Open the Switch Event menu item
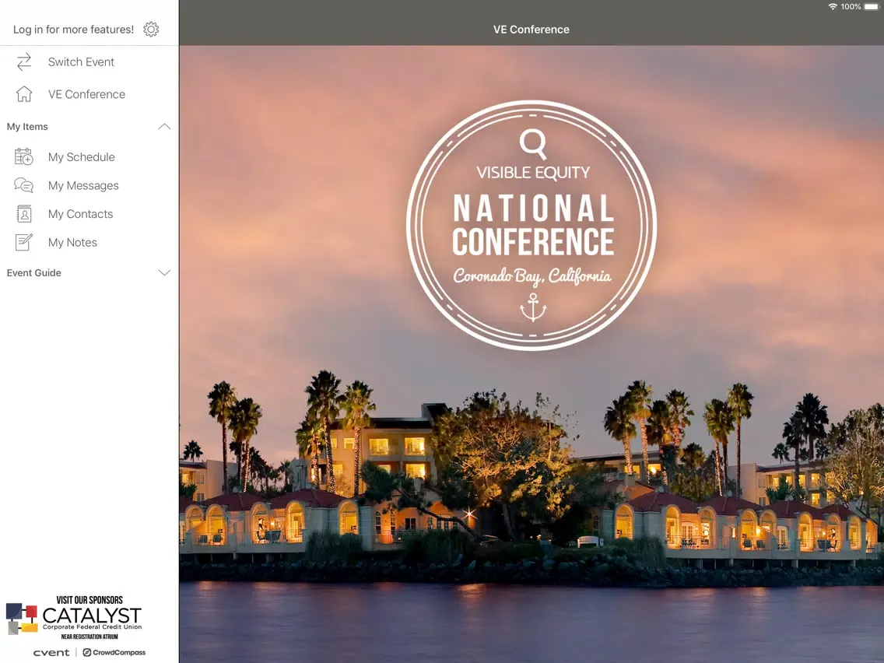884x663 pixels. [x=89, y=62]
